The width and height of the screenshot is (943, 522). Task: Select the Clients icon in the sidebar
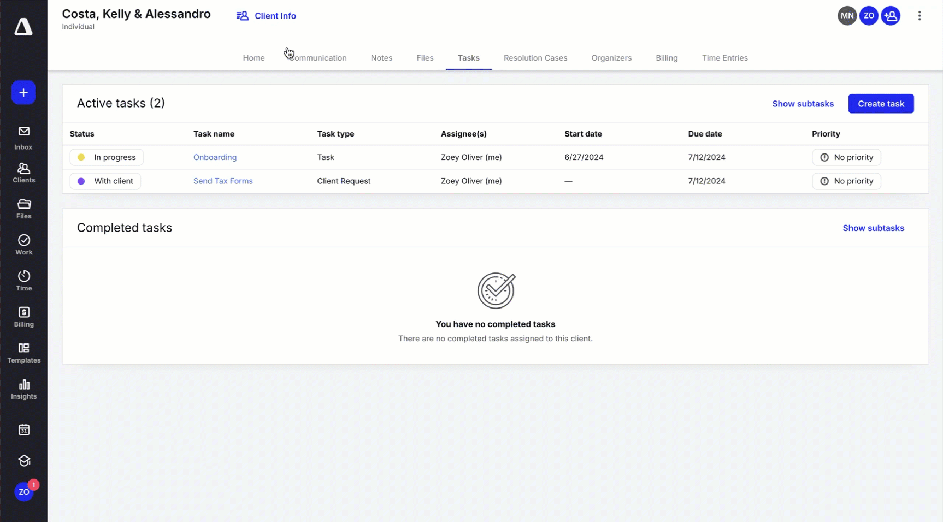[x=23, y=171]
